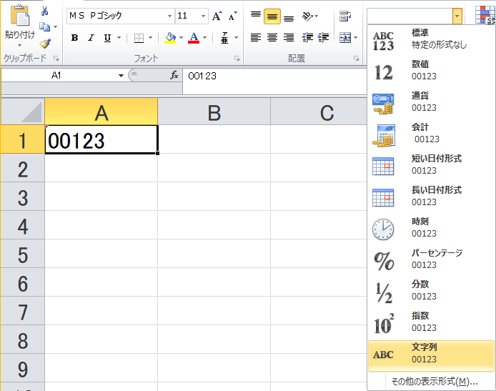Center cell text horizontally
The image size is (496, 391).
click(x=272, y=38)
